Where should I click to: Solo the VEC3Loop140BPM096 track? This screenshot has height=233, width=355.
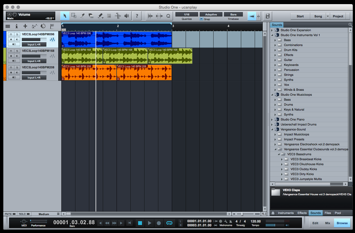coord(17,34)
